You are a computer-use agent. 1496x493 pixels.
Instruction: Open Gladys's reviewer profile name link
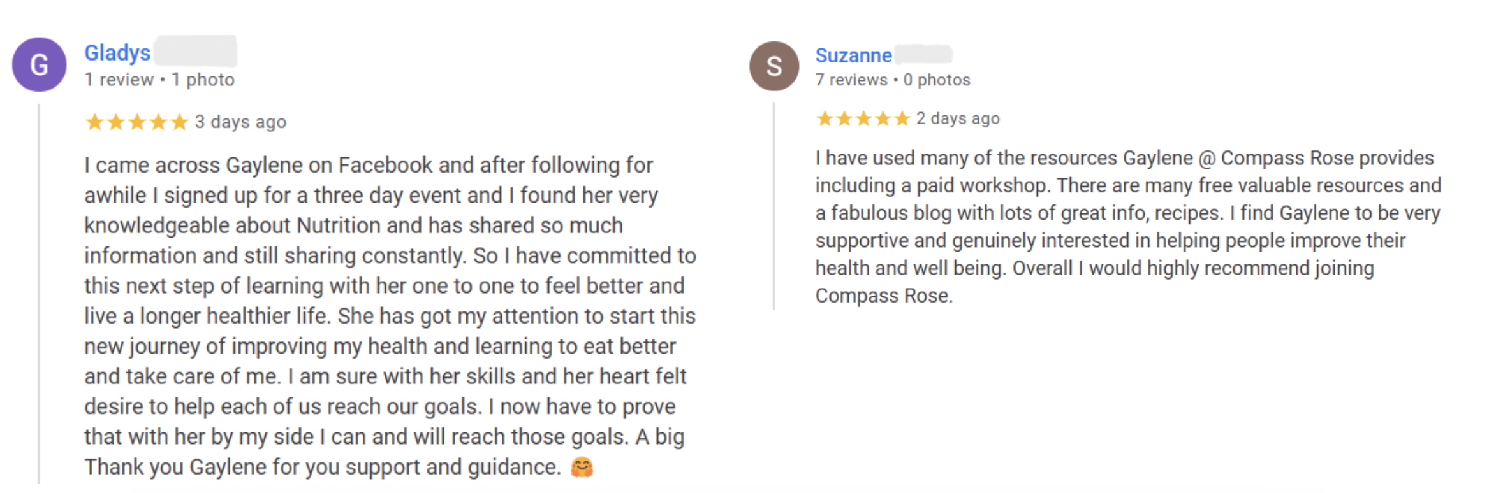tap(117, 53)
